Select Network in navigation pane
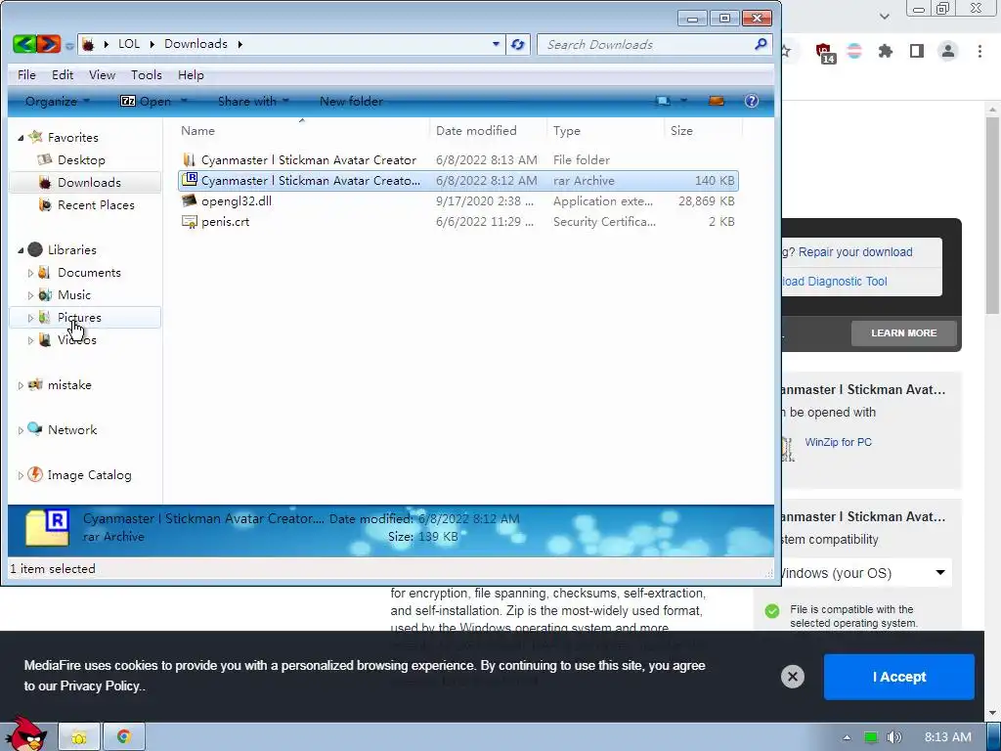This screenshot has width=1001, height=751. [72, 430]
